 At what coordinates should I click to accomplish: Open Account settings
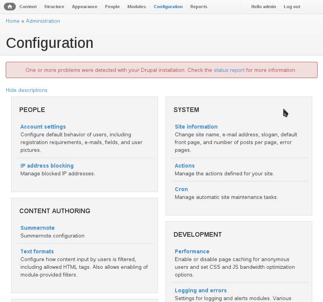(43, 127)
